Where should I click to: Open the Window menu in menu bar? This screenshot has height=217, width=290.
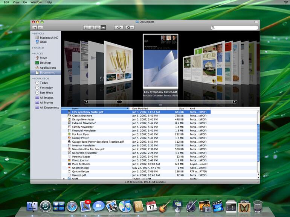coord(36,2)
